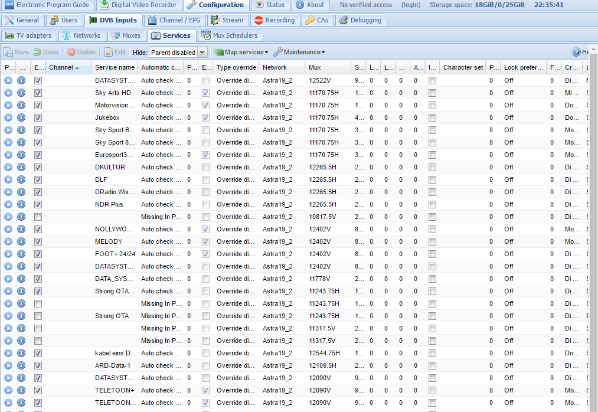Screen dimensions: 598x412
Task: Switch to TV adapters tab
Action: click(28, 35)
